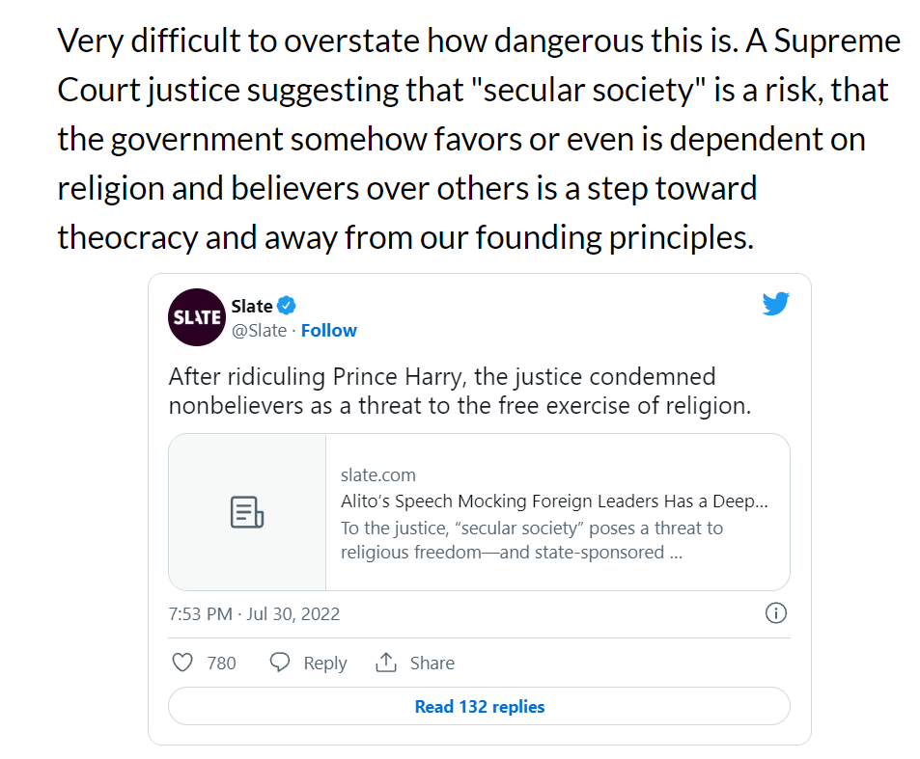Follow the Slate account

point(328,331)
